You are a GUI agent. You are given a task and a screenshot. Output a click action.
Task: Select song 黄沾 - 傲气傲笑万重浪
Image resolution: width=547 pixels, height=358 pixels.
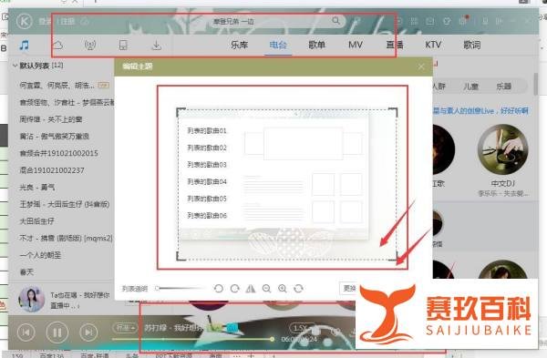(54, 137)
